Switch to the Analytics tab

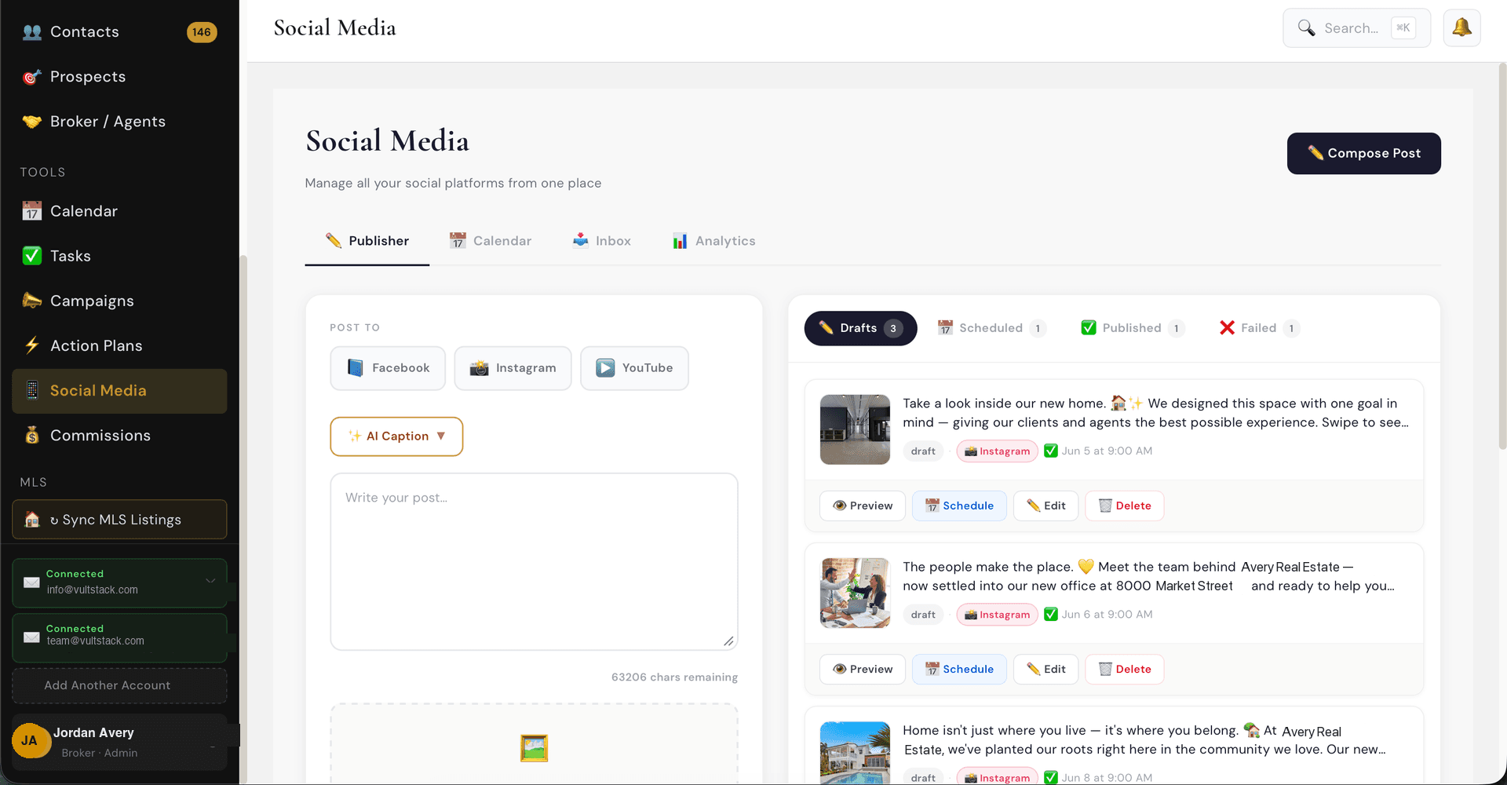pos(713,241)
